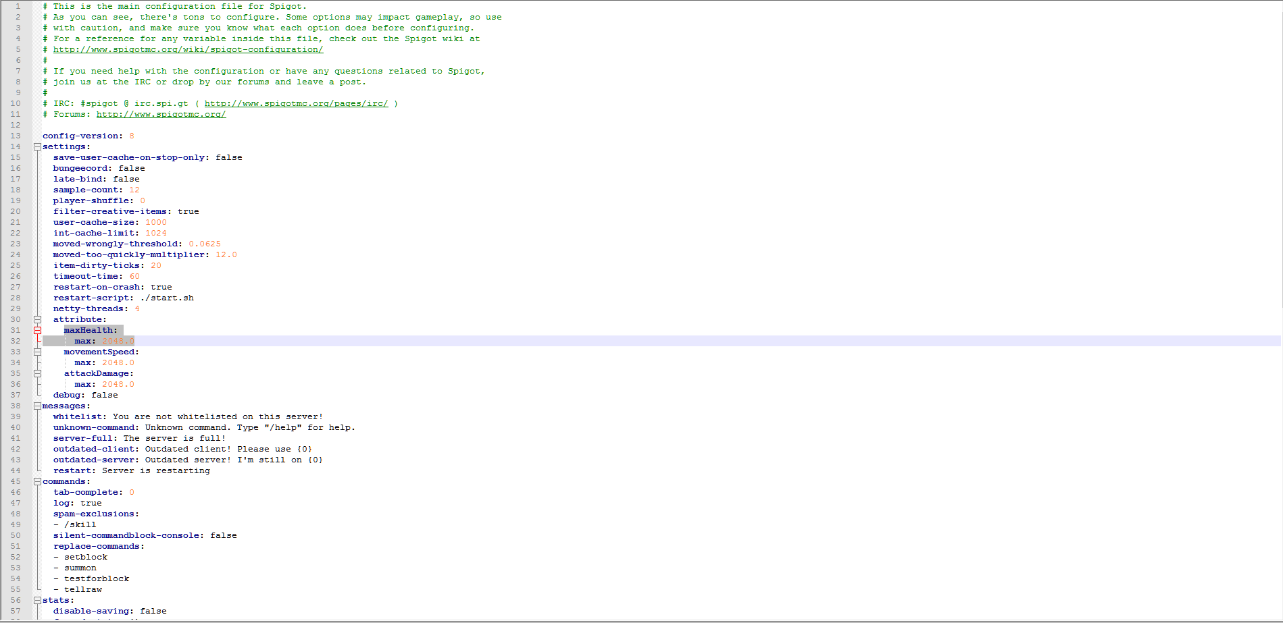1283x623 pixels.
Task: Click the restart-script ./start.sh value
Action: [167, 298]
